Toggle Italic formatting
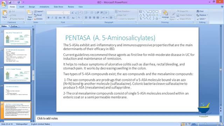Viewport: 224px width, 126px height. pyautogui.click(x=52, y=18)
